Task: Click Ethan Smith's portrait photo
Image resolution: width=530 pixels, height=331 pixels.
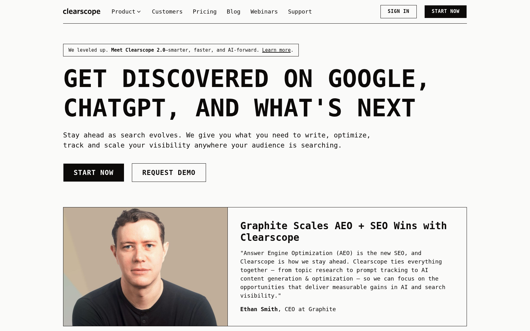Action: click(x=145, y=266)
